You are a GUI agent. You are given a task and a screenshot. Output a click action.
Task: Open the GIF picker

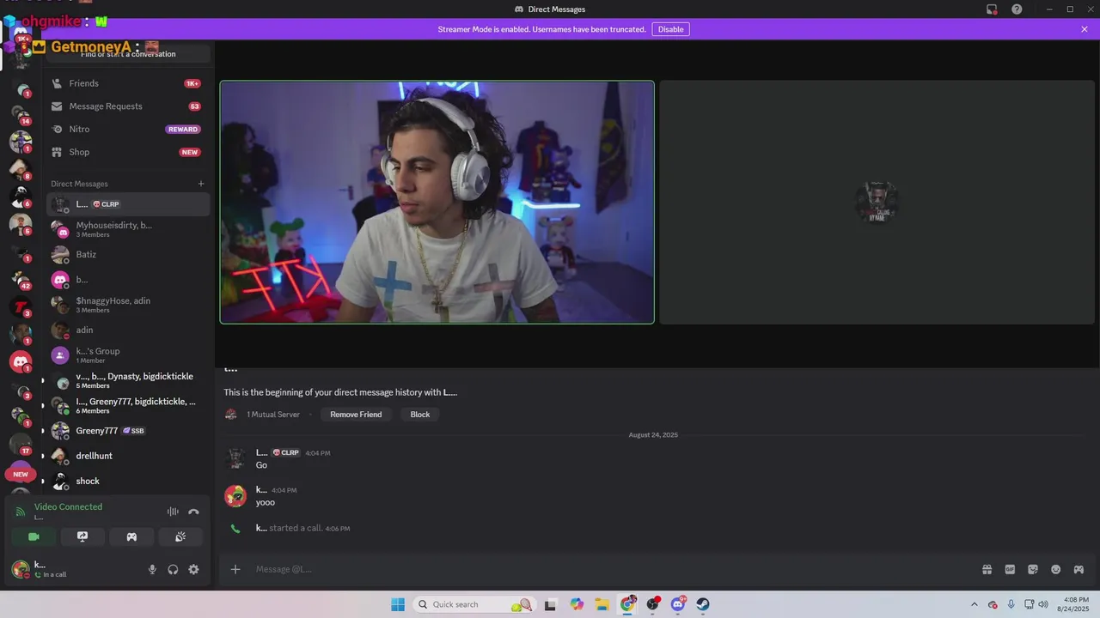(1010, 569)
